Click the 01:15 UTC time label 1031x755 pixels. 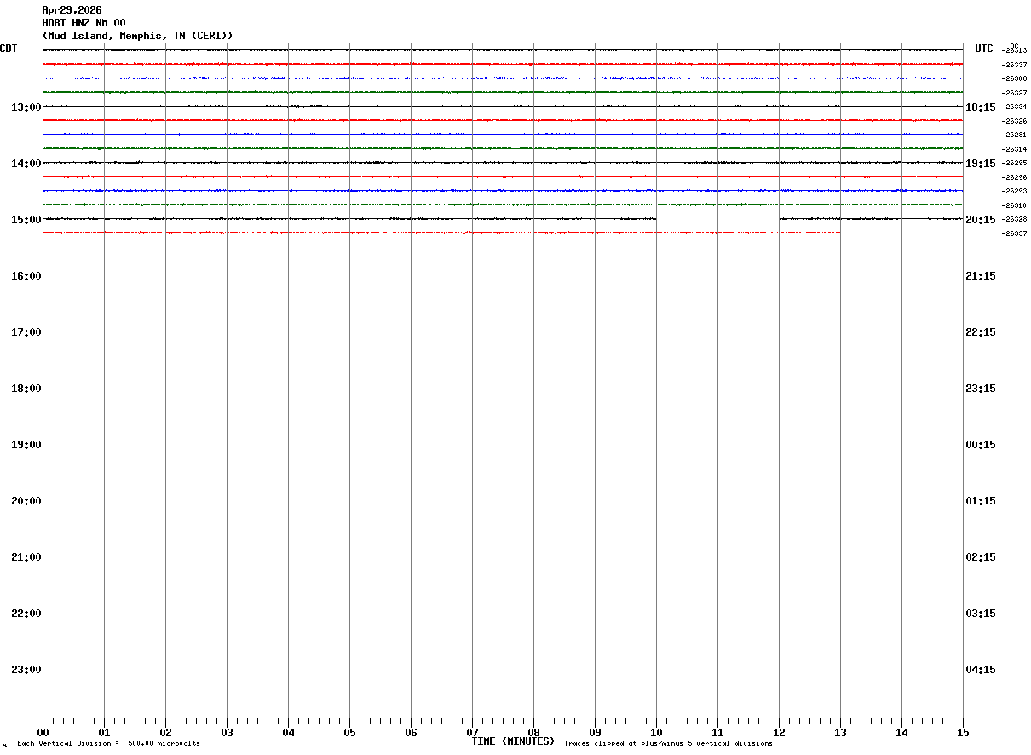pyautogui.click(x=981, y=501)
